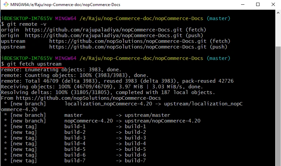This screenshot has height=166, width=281.
Task: Close the MINGW64 terminal window
Action: click(273, 4)
